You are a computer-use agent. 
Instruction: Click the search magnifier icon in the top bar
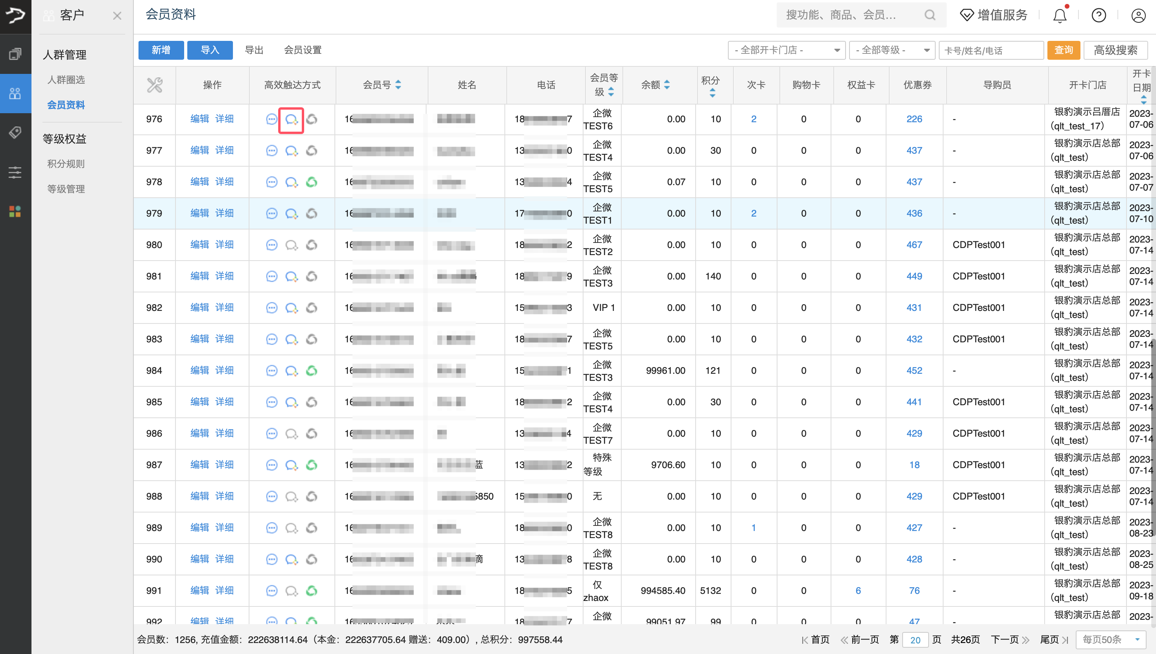coord(930,15)
